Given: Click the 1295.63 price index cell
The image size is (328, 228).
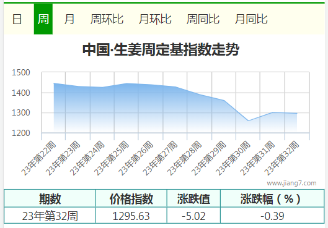Looking at the screenshot, I should pyautogui.click(x=131, y=216).
